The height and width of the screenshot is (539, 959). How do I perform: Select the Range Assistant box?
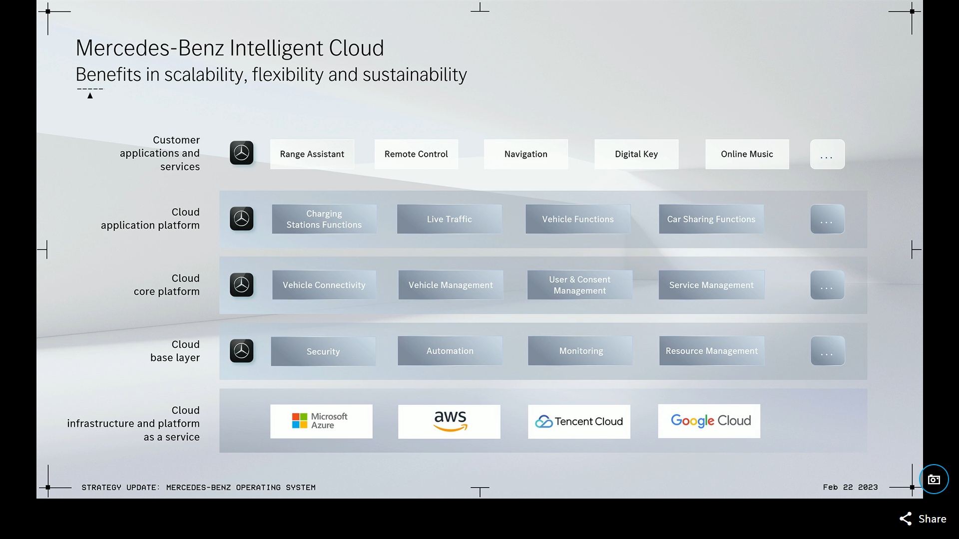click(312, 154)
